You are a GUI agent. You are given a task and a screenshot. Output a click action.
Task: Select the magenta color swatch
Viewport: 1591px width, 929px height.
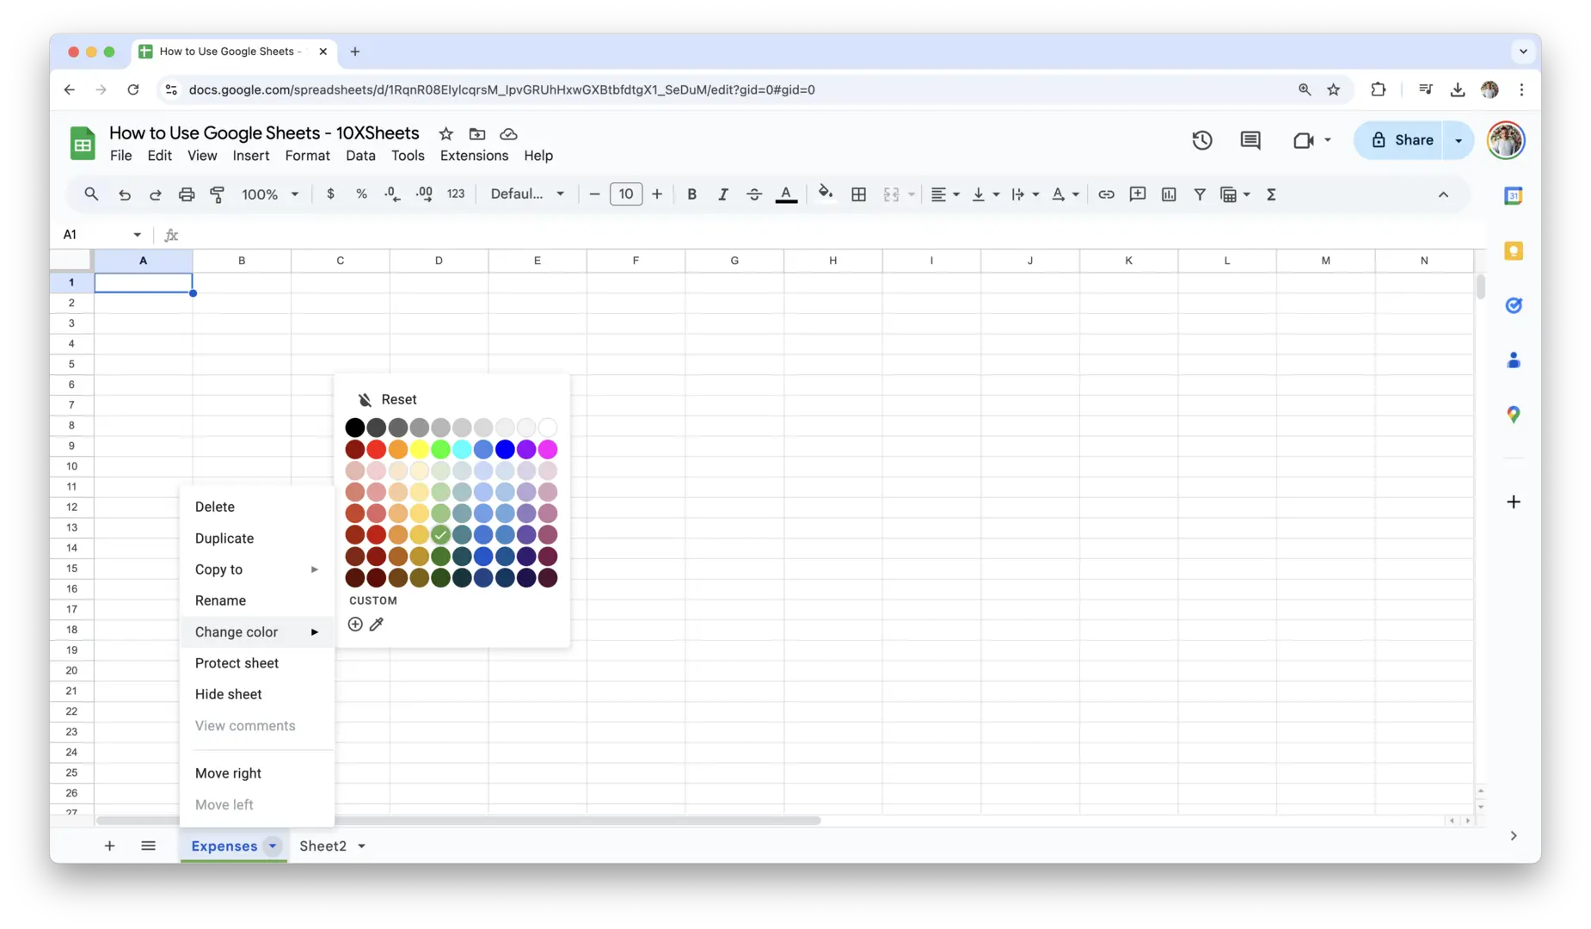(x=548, y=449)
